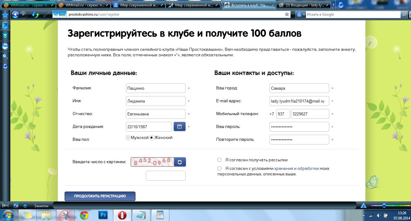The width and height of the screenshot is (411, 221).
Task: Tick the 'Я согласен получать рассылки' checkbox
Action: tap(219, 160)
